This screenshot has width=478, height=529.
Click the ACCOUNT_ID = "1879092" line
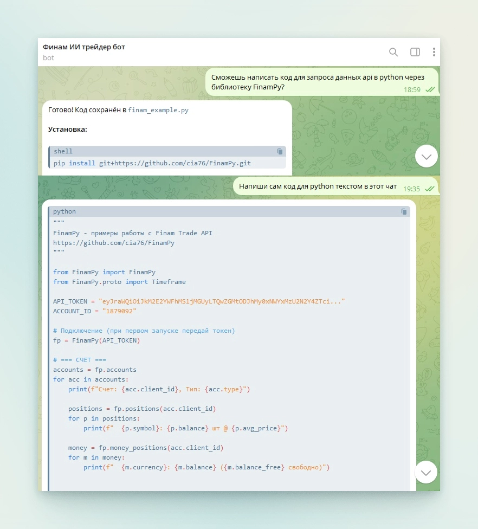tap(94, 311)
